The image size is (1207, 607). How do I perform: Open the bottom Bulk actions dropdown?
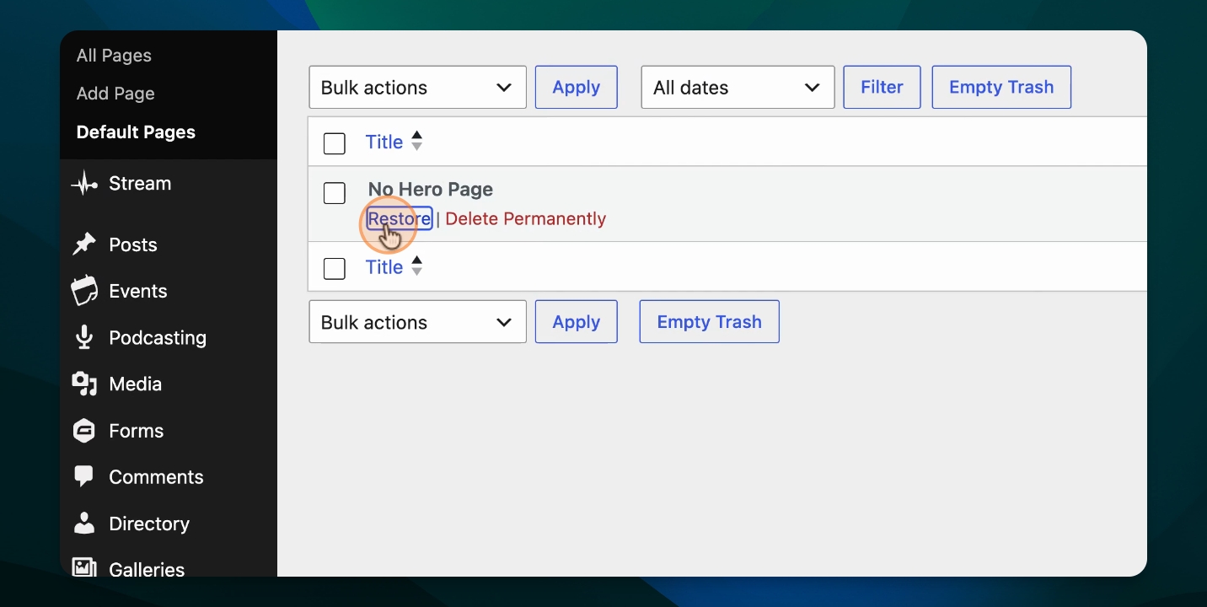tap(418, 322)
